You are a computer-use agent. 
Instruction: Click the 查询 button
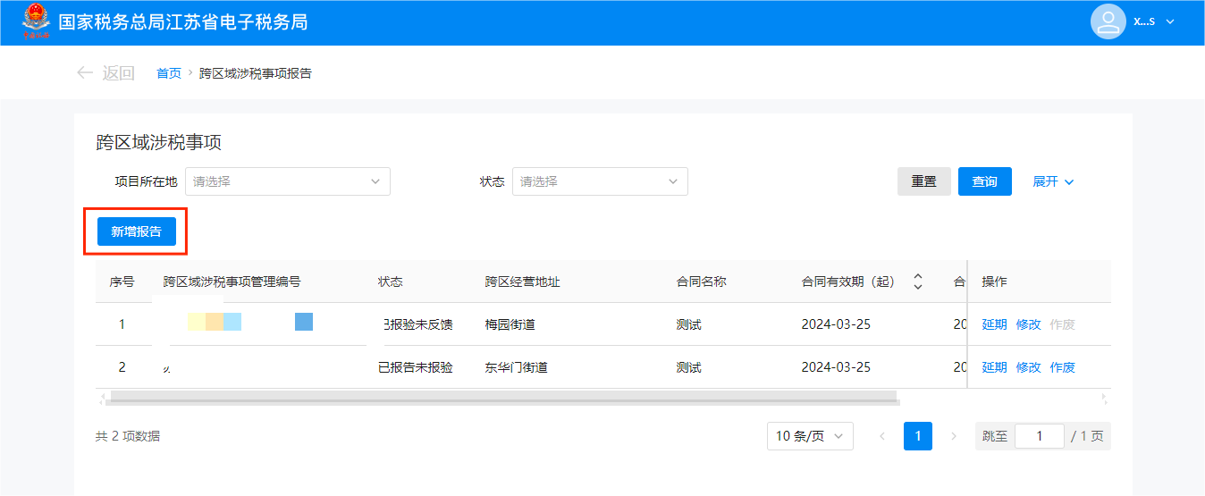pyautogui.click(x=984, y=181)
